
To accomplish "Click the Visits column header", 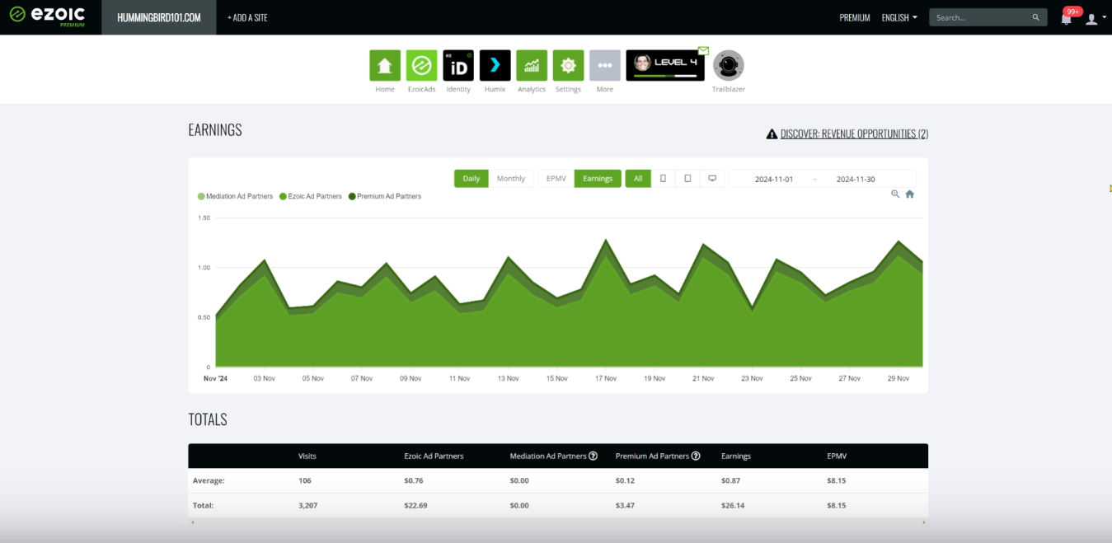I will click(307, 456).
